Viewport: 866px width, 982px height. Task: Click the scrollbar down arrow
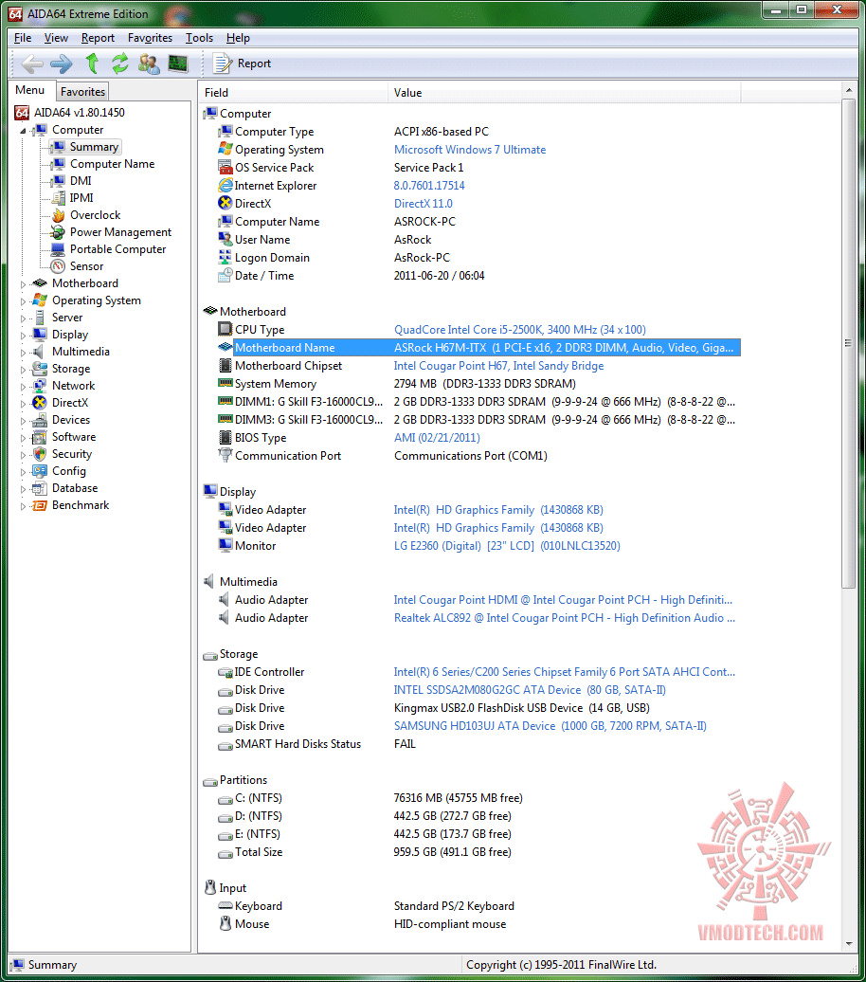click(x=848, y=944)
